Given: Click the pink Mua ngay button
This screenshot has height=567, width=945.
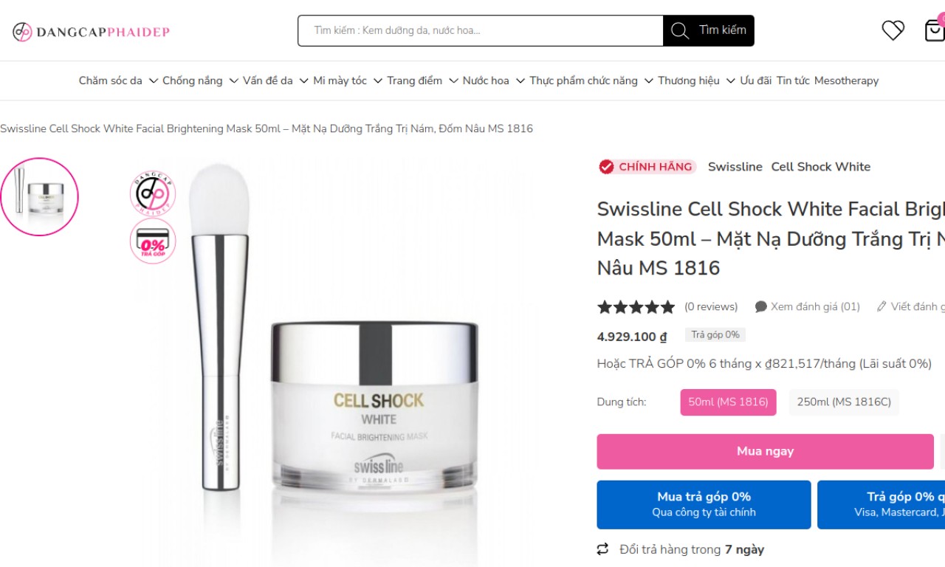Looking at the screenshot, I should [766, 451].
